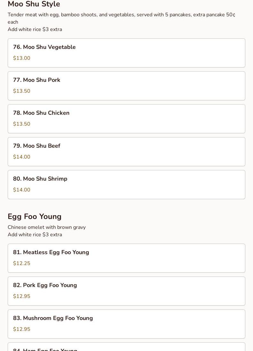The image size is (253, 351).
Task: Click the 'Chinese omelet with brown gravy' description
Action: click(47, 227)
